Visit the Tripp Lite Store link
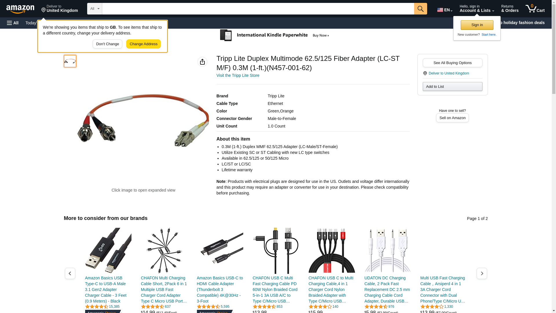 click(x=238, y=75)
